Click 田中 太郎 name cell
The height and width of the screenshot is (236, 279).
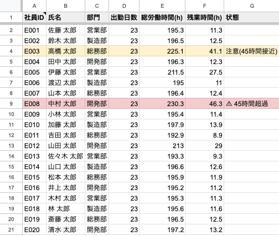tap(65, 61)
